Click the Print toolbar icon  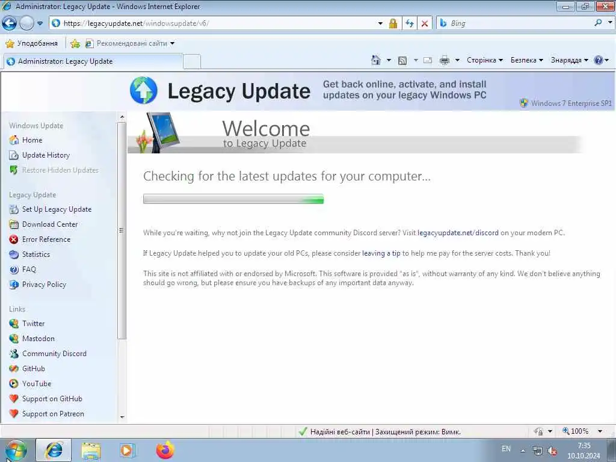445,61
